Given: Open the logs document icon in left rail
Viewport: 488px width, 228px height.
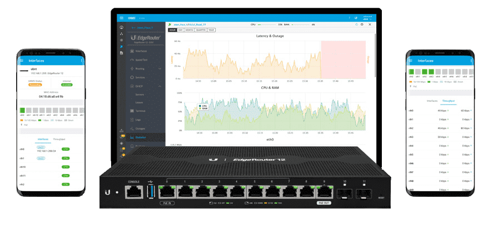Looking at the screenshot, I should pos(121,53).
